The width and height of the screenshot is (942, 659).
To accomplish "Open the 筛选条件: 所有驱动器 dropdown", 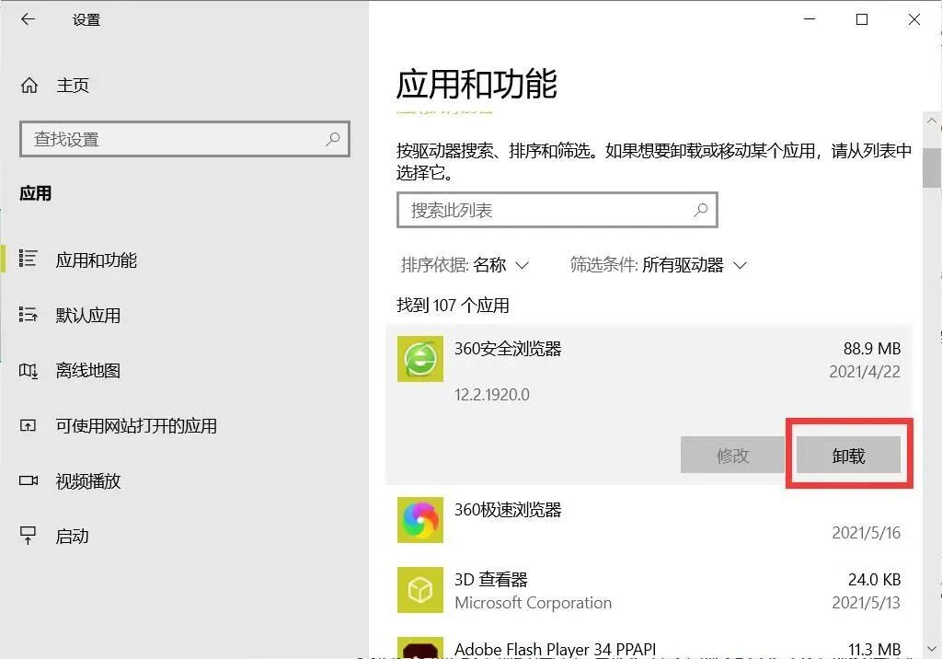I will [x=658, y=264].
